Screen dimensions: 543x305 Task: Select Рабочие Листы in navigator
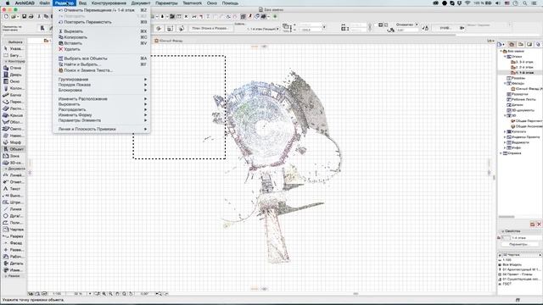[521, 99]
